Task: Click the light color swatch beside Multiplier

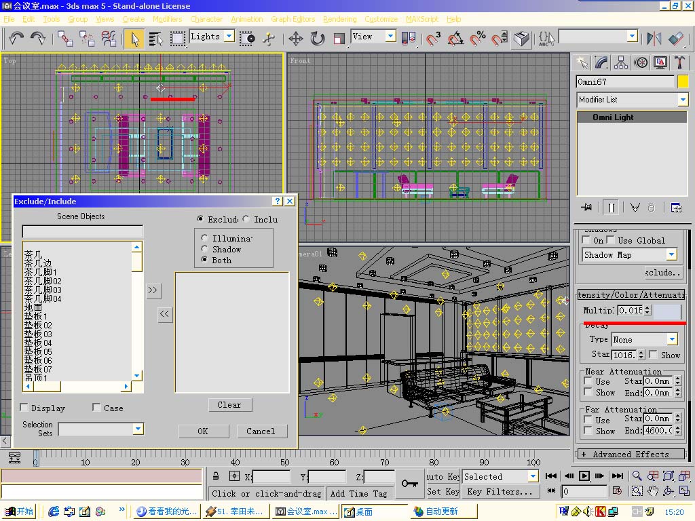Action: click(x=666, y=311)
